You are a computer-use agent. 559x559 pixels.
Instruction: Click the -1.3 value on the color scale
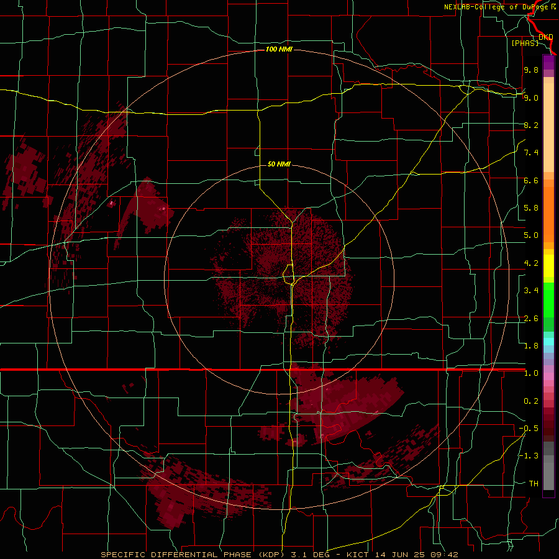(529, 456)
